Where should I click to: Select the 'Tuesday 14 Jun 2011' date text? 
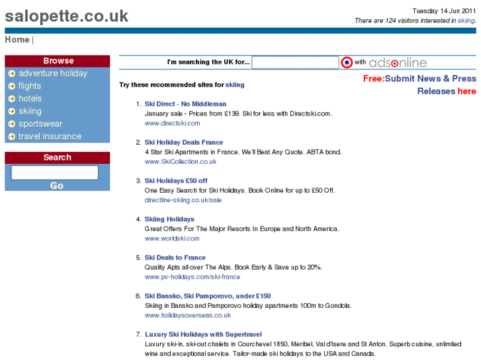[x=444, y=11]
